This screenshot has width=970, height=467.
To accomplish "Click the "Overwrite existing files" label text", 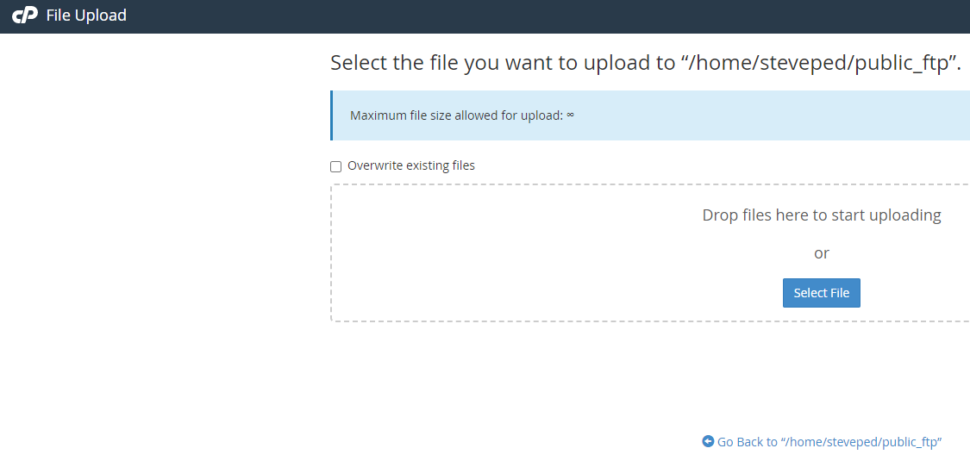I will tap(410, 165).
